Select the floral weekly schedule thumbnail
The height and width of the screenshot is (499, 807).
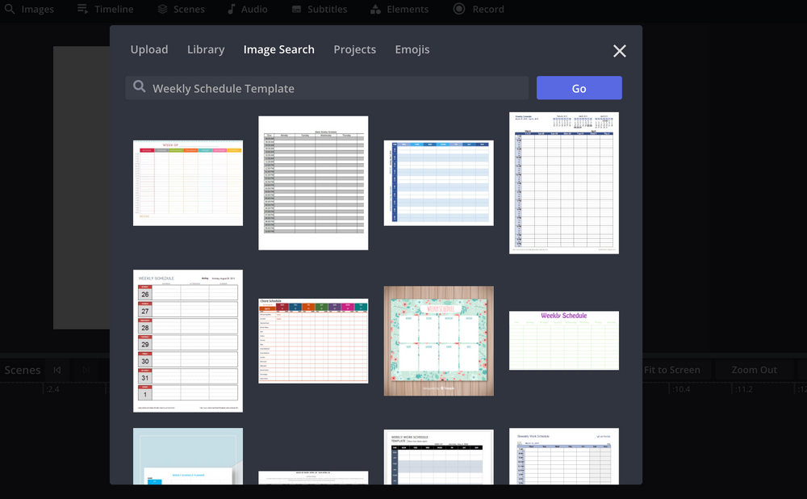438,341
